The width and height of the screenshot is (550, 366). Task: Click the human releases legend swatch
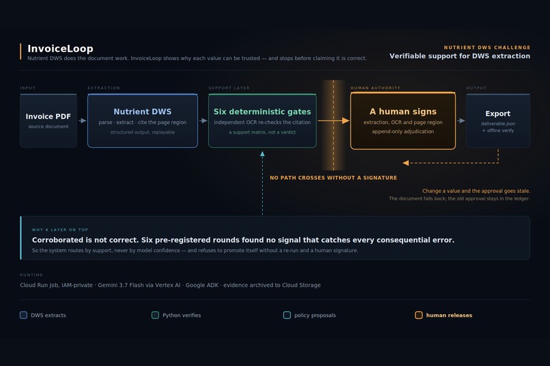418,315
